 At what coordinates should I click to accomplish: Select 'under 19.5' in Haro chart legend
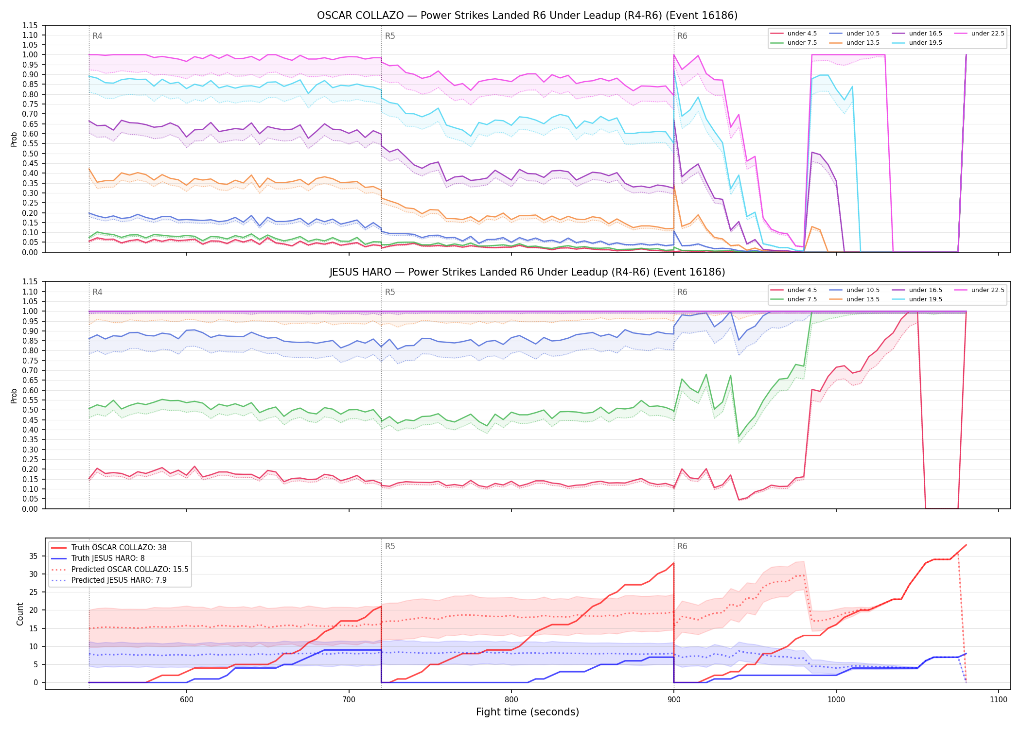[x=917, y=299]
